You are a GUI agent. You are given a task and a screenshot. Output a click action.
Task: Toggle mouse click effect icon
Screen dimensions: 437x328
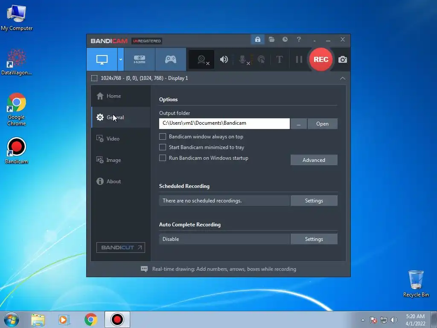pos(261,59)
